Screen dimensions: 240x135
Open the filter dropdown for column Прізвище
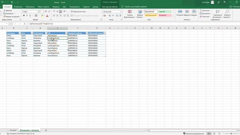click(x=19, y=33)
